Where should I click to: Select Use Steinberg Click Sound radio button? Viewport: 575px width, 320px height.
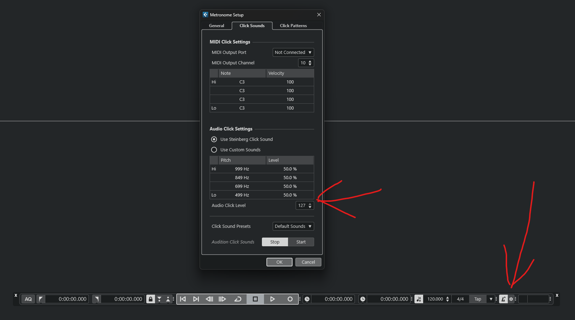pos(214,139)
